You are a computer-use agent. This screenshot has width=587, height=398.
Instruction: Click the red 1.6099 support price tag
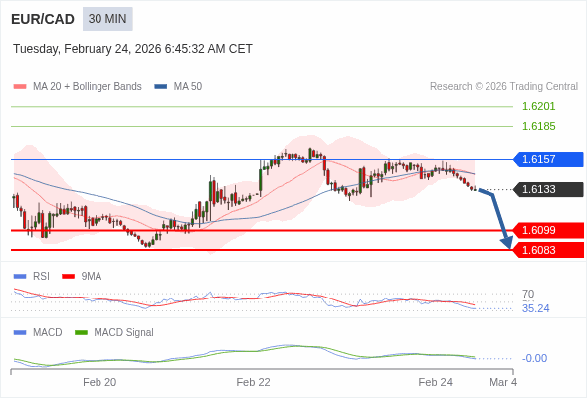coord(548,230)
